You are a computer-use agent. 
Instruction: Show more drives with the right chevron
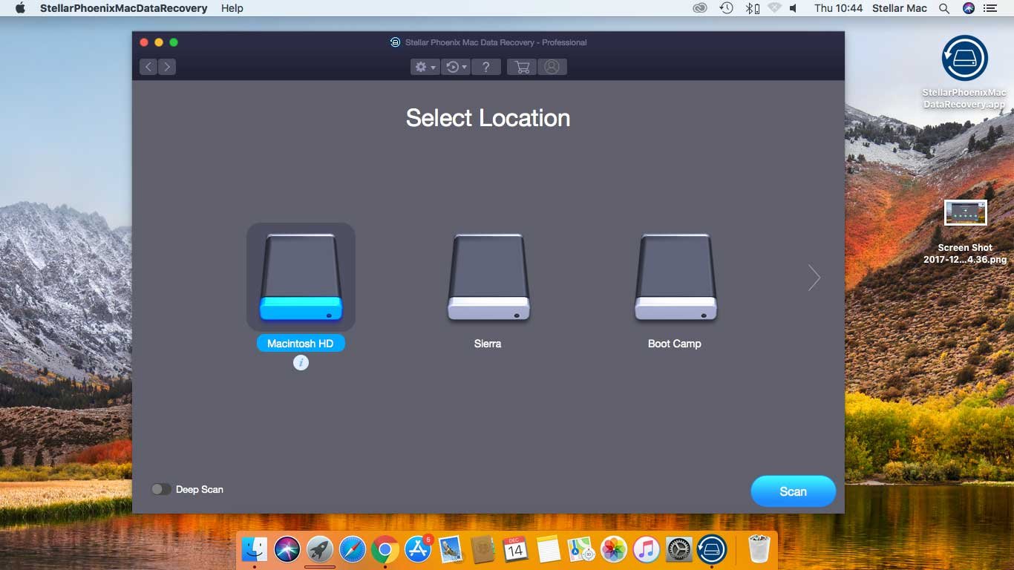pyautogui.click(x=814, y=278)
